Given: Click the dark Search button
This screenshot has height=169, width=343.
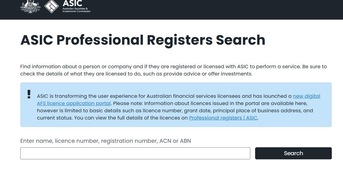Looking at the screenshot, I should [x=293, y=153].
